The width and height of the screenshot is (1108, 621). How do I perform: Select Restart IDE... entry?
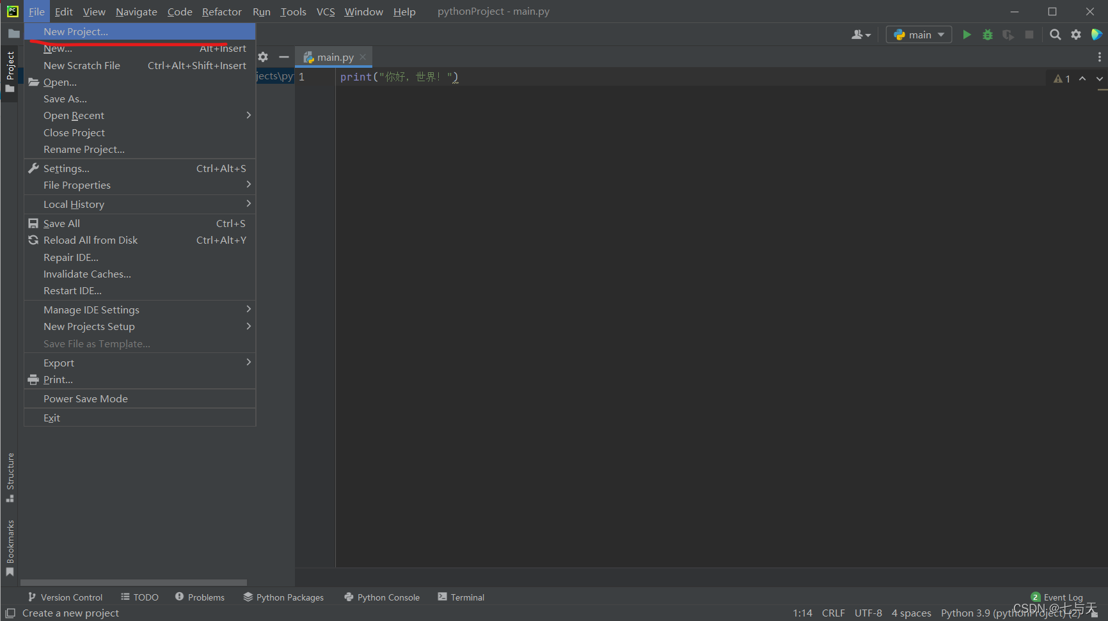(140, 290)
